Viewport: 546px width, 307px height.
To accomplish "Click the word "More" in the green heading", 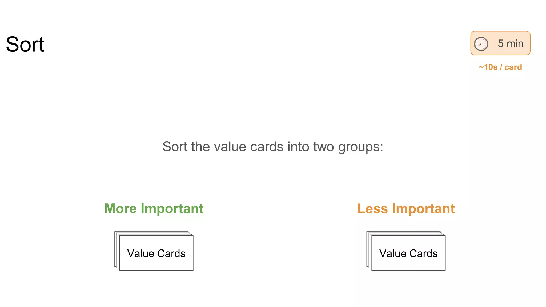I will (x=121, y=209).
